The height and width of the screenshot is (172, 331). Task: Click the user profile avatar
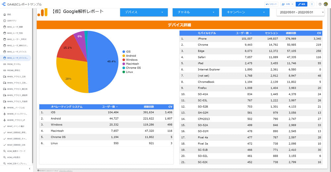coord(326,4)
